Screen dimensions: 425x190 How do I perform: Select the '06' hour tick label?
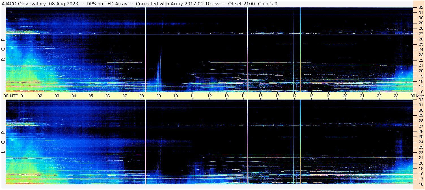[x=108, y=96]
